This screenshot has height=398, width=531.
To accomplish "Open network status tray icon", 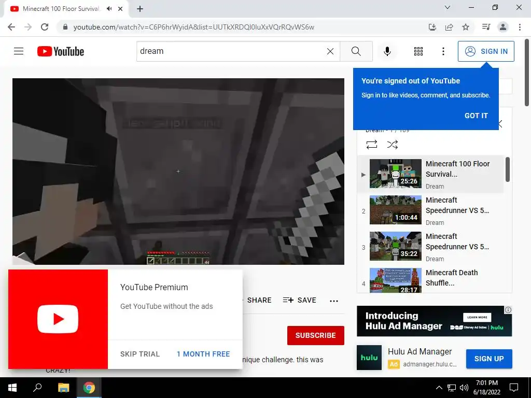I will point(452,388).
